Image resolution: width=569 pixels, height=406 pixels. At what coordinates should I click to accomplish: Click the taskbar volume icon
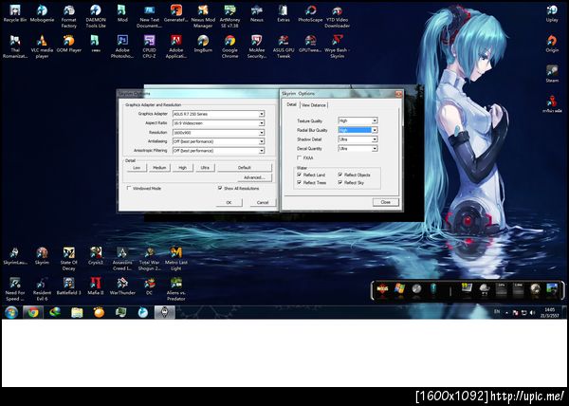(532, 312)
